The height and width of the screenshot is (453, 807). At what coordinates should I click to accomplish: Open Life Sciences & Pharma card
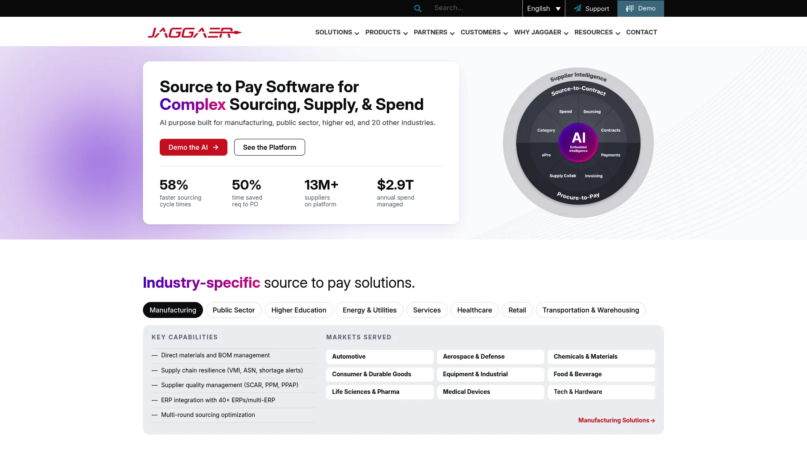pos(380,392)
